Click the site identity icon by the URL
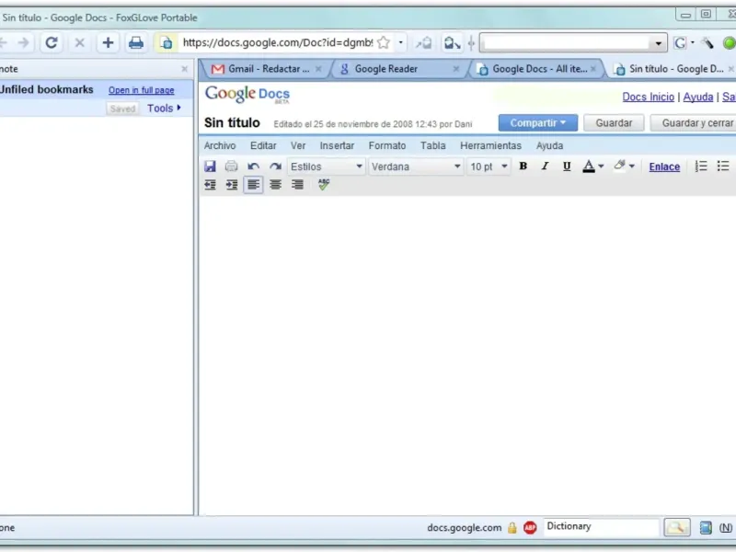 [167, 42]
